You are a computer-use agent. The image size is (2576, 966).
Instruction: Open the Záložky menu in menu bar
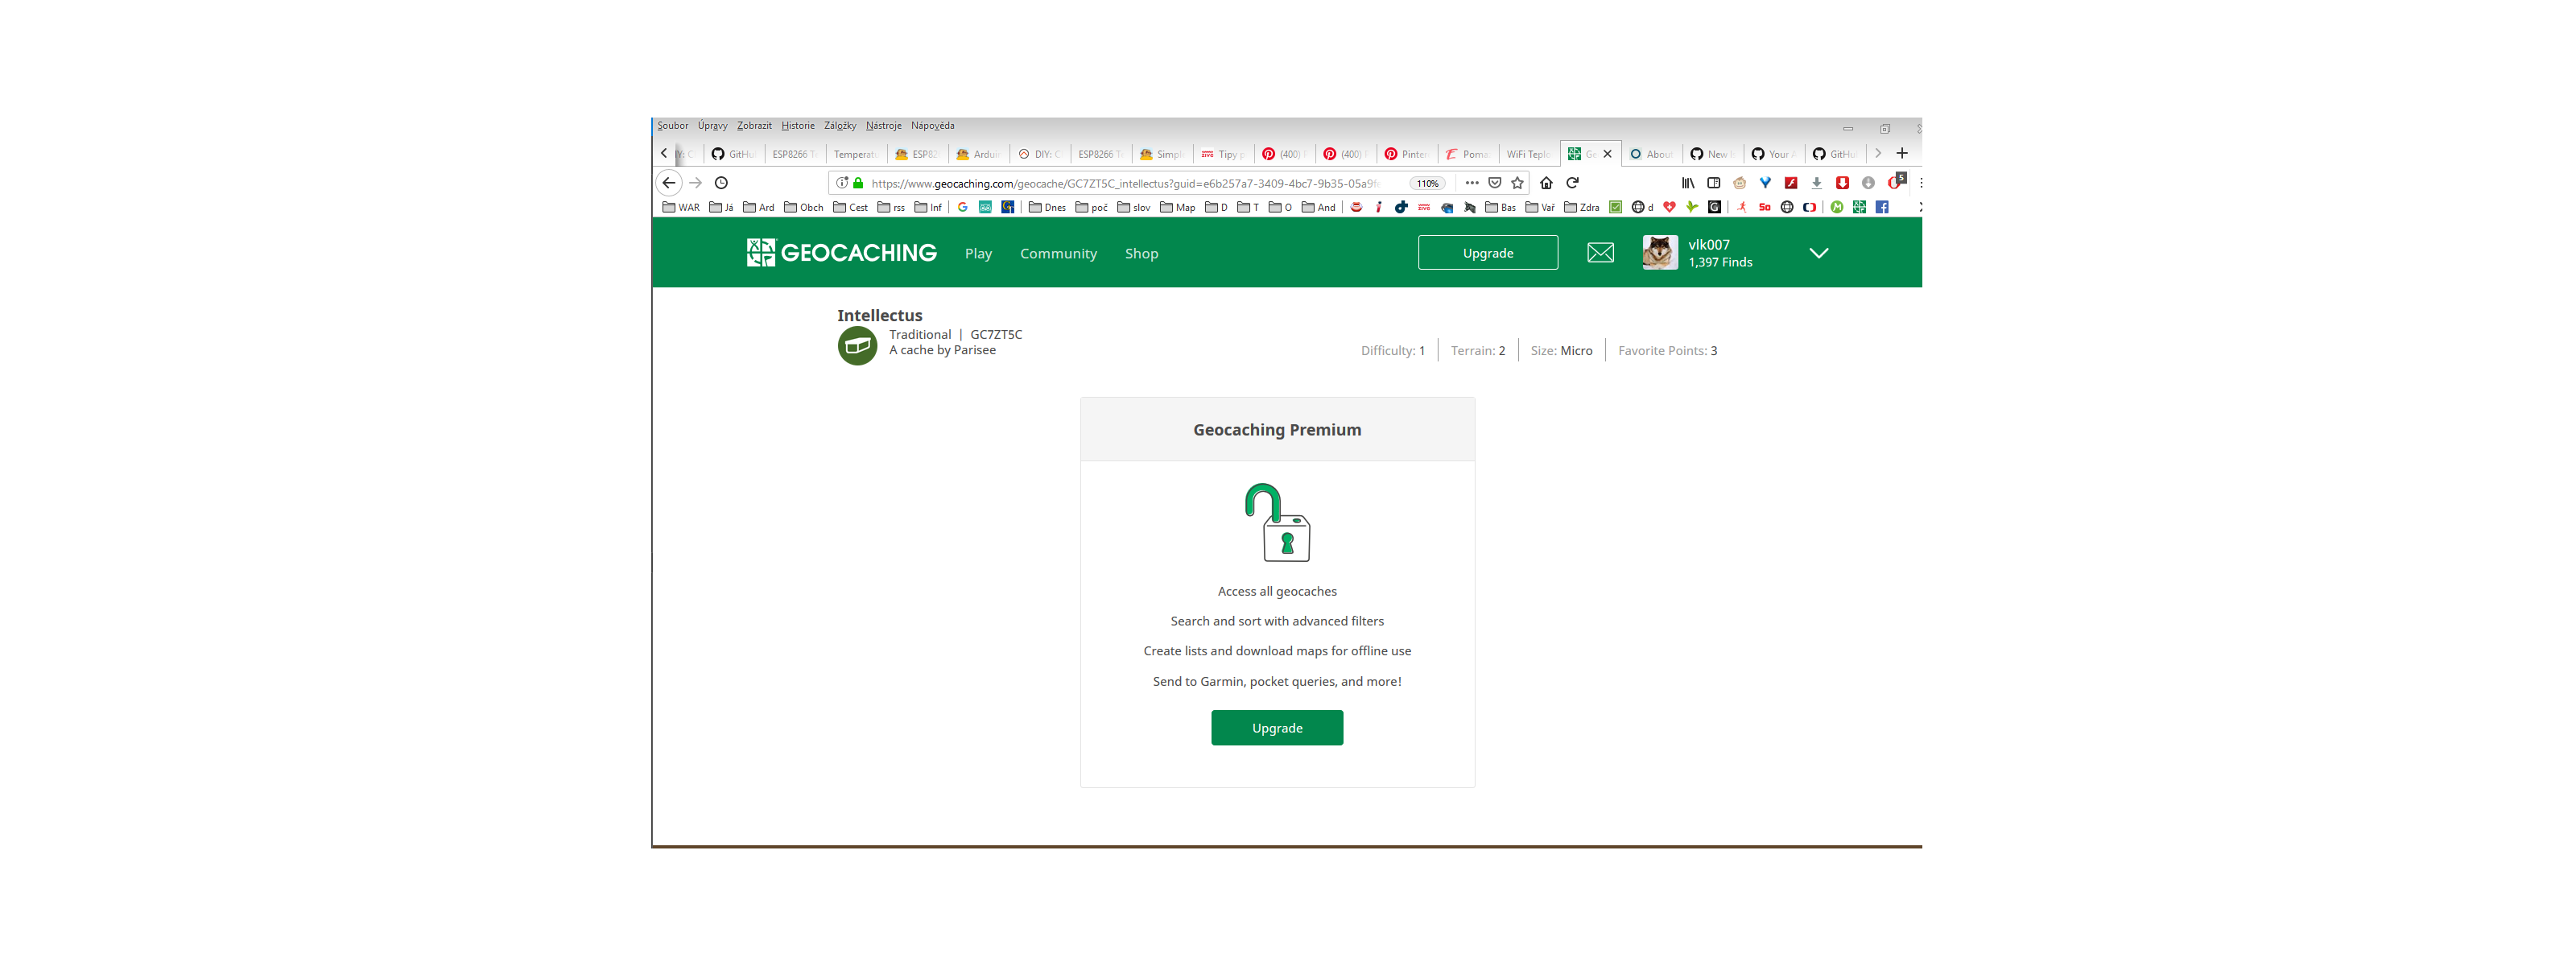point(839,126)
